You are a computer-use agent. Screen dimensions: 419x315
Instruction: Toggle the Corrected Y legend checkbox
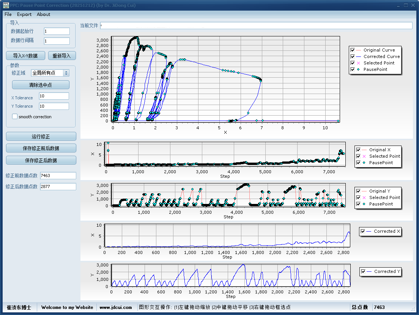tap(363, 271)
